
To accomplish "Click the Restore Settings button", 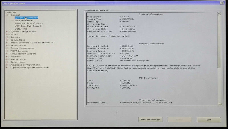I will tap(150, 119).
